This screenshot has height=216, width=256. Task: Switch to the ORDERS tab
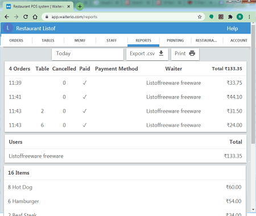[16, 40]
